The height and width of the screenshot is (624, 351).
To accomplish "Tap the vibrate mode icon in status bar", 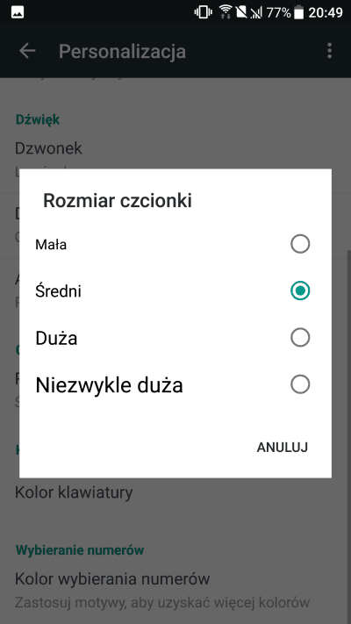I will (x=203, y=12).
